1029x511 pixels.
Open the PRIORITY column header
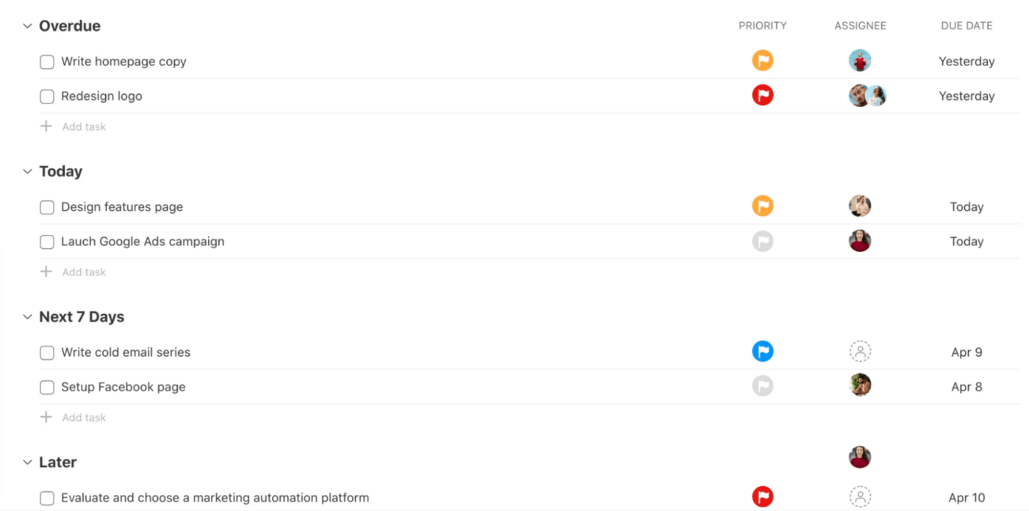pos(762,25)
